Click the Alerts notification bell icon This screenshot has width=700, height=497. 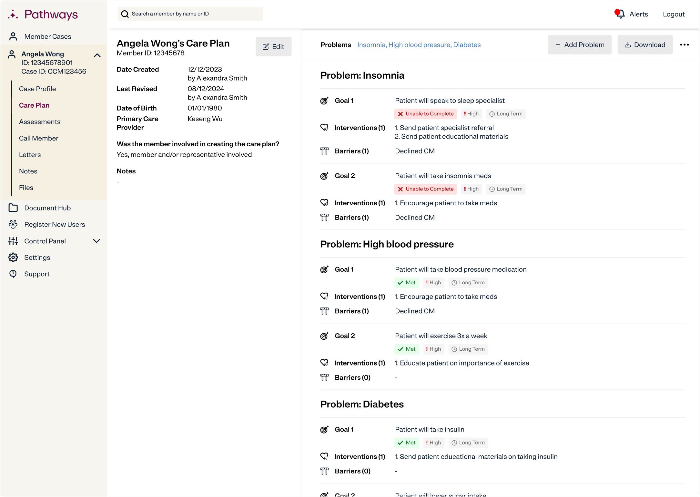(x=620, y=14)
